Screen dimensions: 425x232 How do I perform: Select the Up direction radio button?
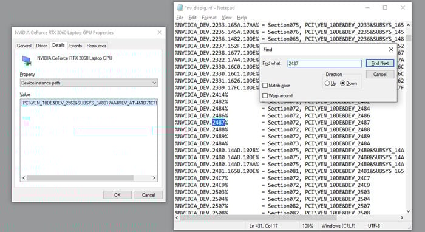(327, 83)
